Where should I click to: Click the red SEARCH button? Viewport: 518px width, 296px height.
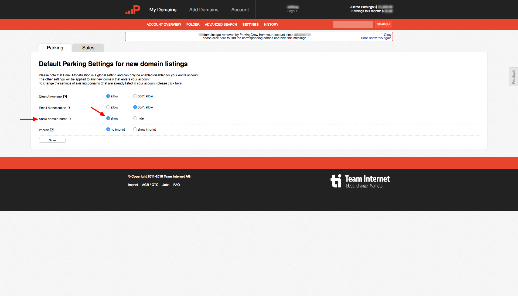point(383,25)
